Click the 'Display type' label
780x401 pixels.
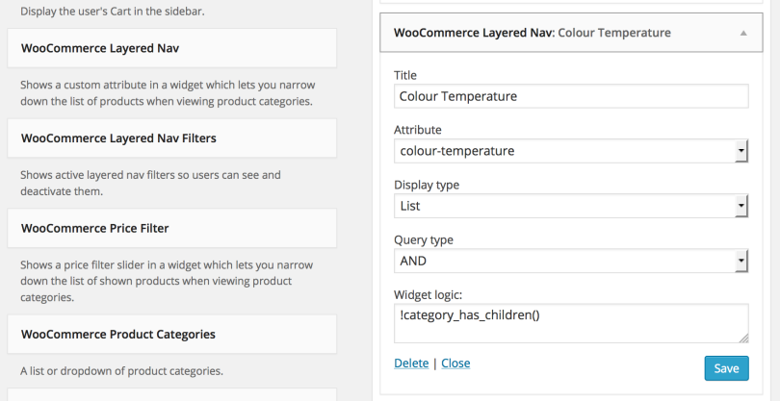click(x=427, y=185)
